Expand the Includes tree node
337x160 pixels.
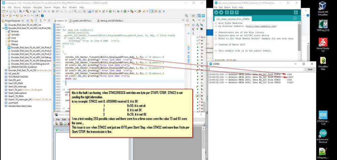click(6, 35)
